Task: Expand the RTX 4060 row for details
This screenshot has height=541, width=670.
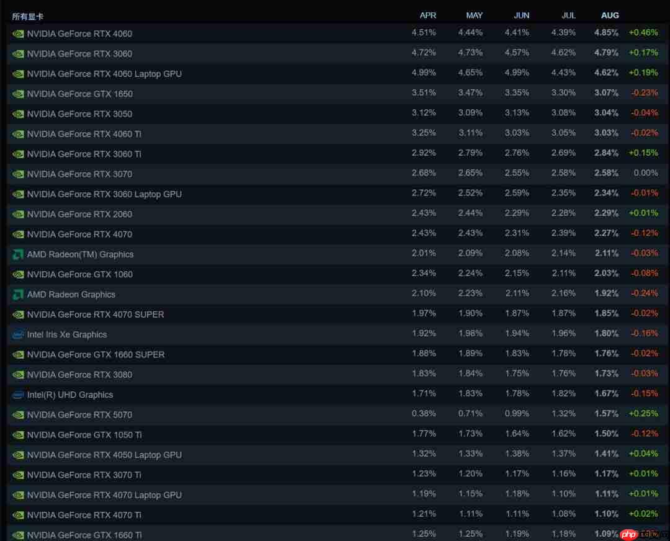Action: [x=79, y=34]
